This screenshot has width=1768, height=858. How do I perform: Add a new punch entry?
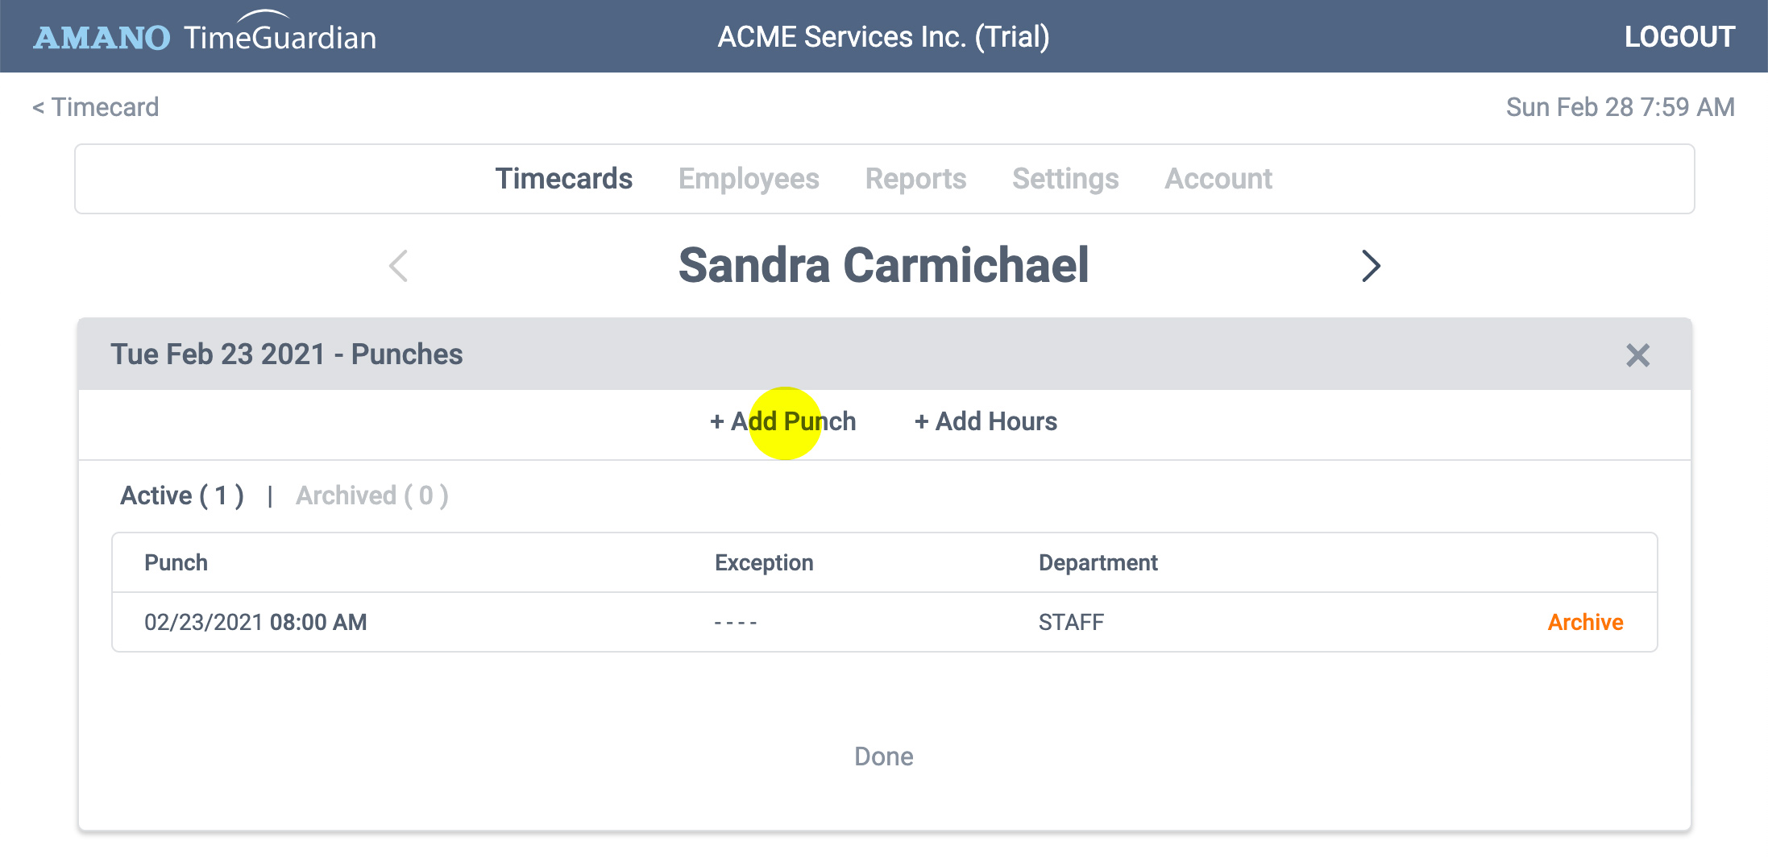(782, 421)
